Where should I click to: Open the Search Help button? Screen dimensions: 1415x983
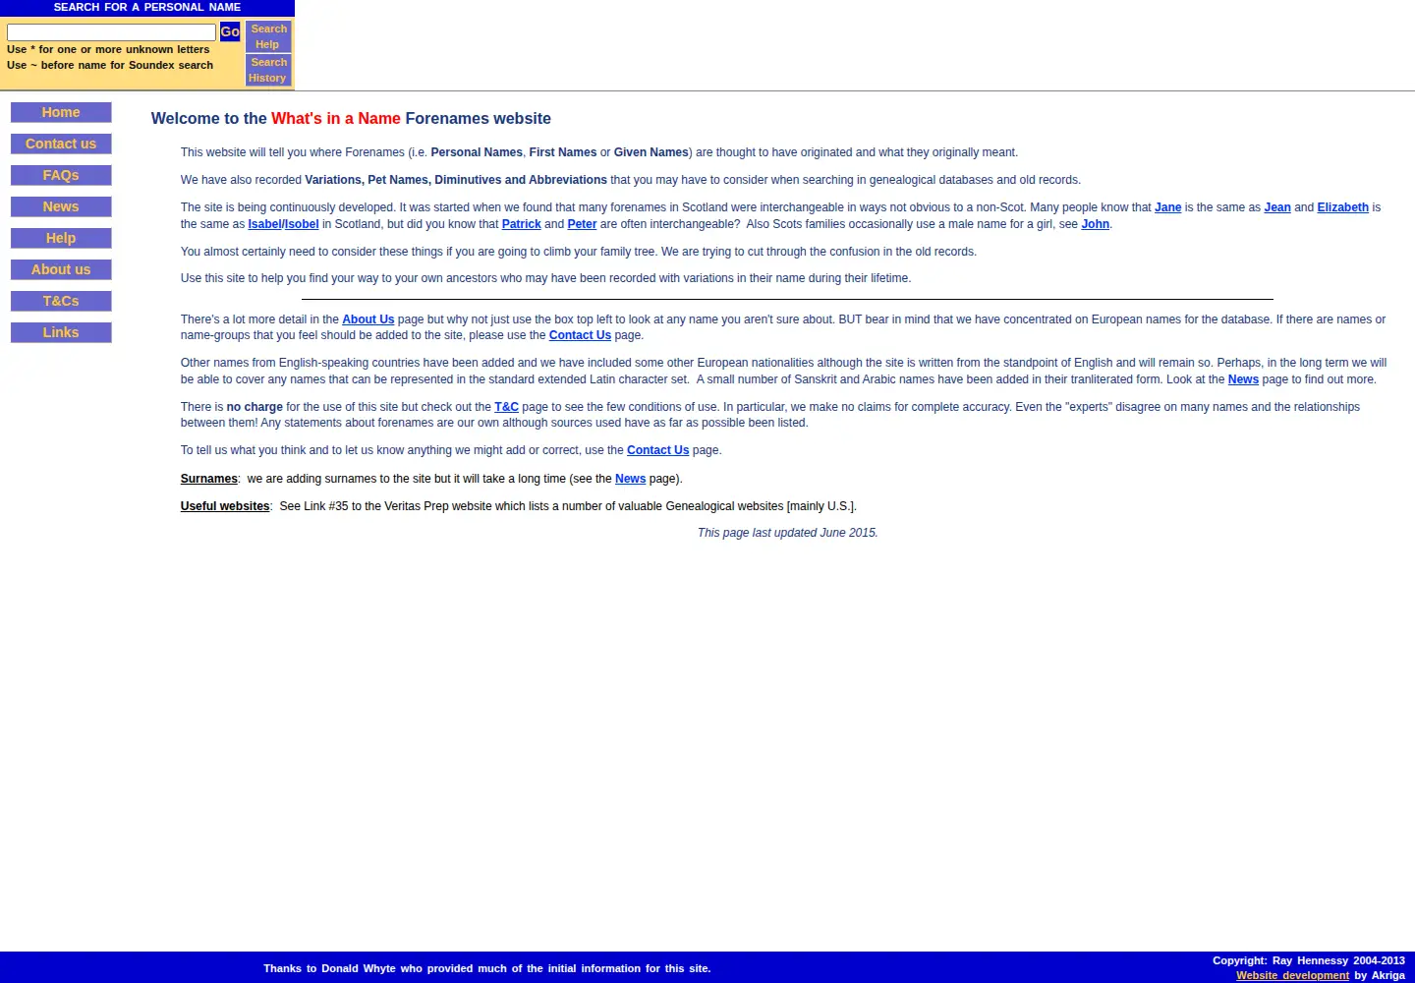[x=268, y=36]
